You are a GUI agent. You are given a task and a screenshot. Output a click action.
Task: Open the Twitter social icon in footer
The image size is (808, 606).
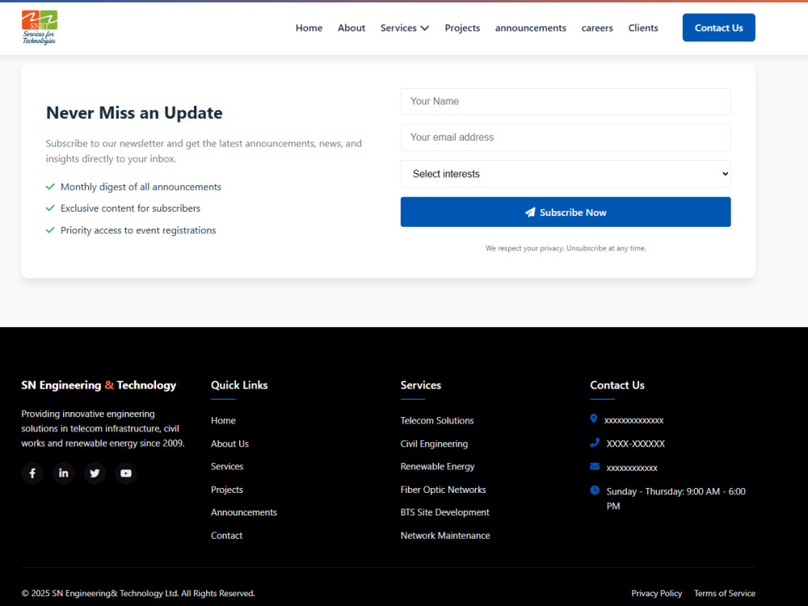(x=95, y=473)
